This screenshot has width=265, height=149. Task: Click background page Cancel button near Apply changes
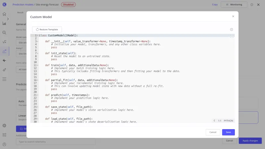click(229, 140)
